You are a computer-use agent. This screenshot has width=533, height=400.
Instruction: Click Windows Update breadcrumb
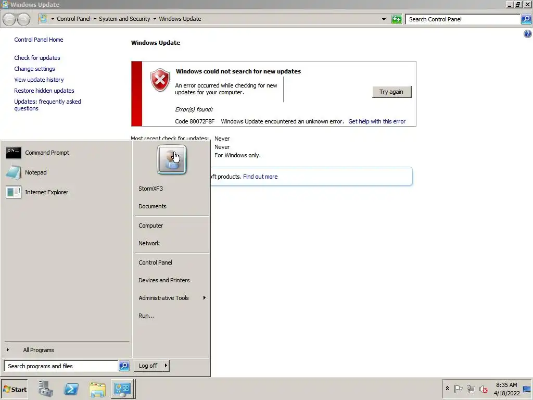[180, 19]
